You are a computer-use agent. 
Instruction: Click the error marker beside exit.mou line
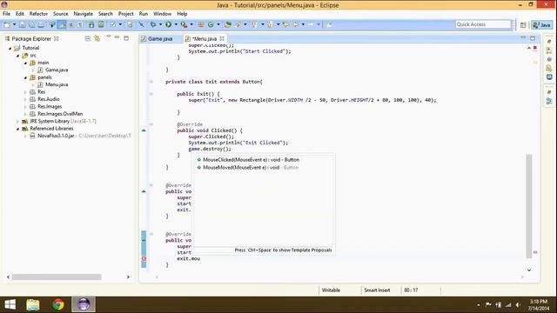[x=144, y=259]
